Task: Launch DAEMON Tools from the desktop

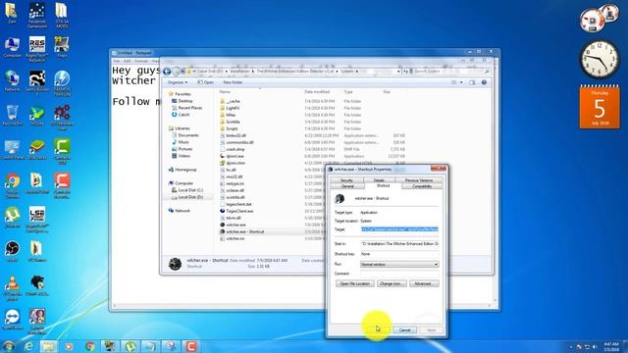Action: point(62,82)
